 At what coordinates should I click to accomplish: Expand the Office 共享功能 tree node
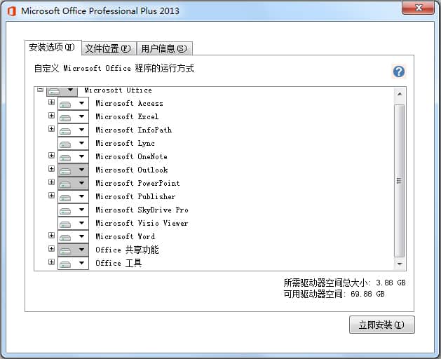(51, 249)
